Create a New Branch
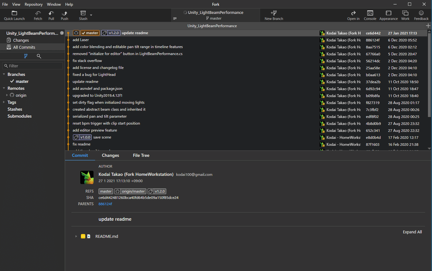The width and height of the screenshot is (432, 271). pyautogui.click(x=274, y=15)
